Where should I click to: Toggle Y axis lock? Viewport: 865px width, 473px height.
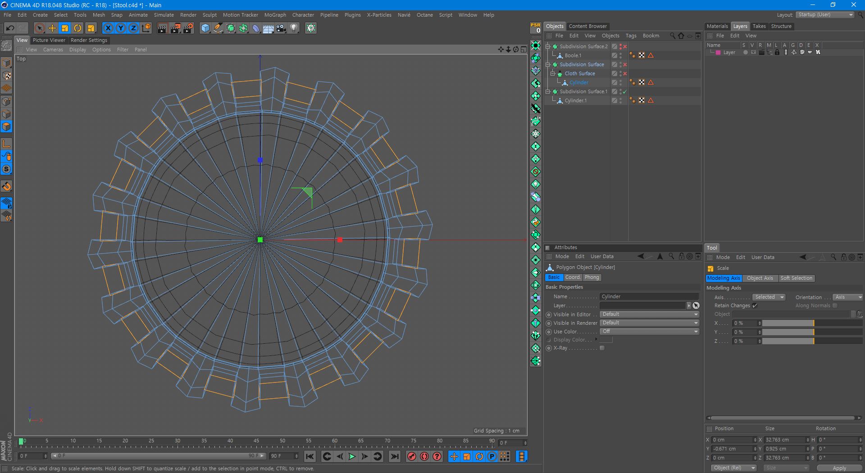(x=121, y=28)
